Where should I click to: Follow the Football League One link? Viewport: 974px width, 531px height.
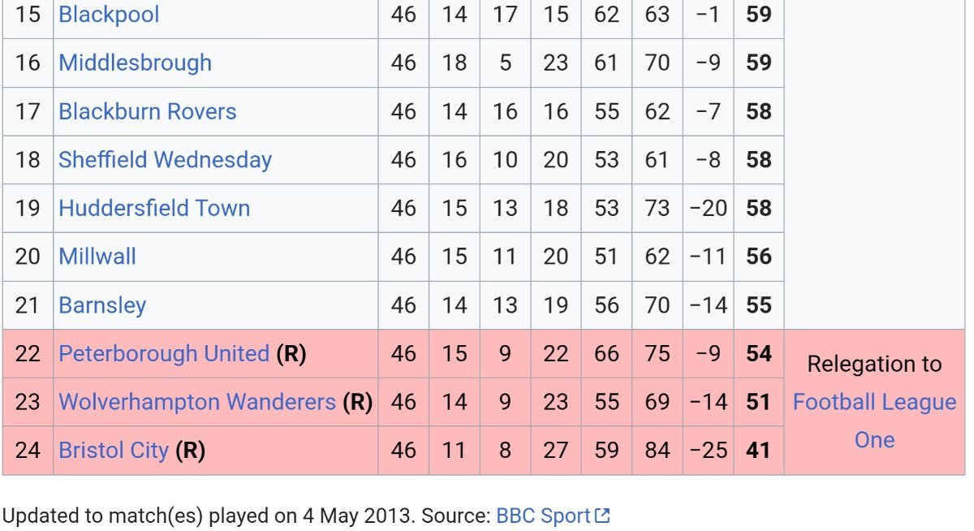(874, 421)
